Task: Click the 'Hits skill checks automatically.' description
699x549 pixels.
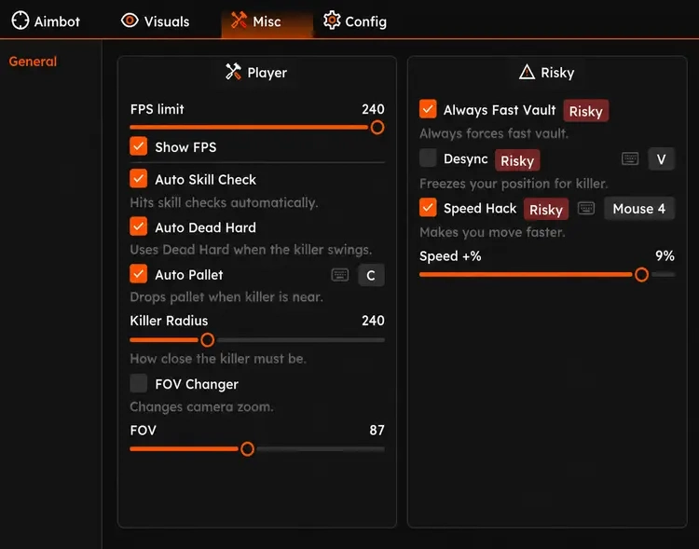Action: pyautogui.click(x=224, y=202)
